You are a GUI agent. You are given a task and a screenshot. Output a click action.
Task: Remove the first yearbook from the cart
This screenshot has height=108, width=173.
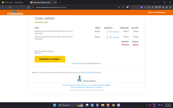[x=116, y=32]
